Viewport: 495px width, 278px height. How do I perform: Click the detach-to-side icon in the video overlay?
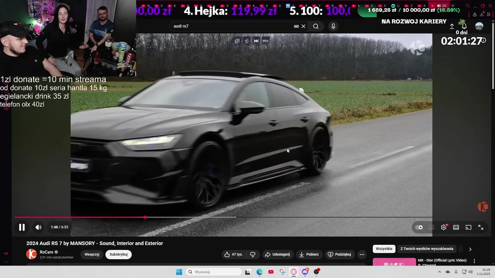click(x=246, y=41)
